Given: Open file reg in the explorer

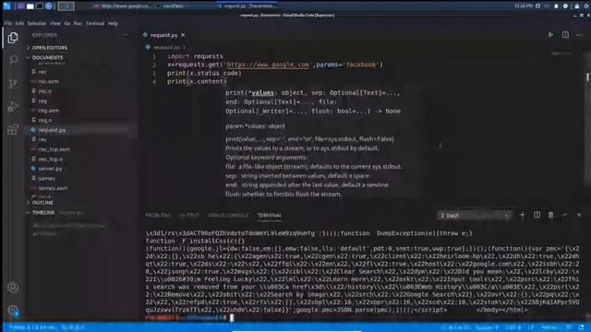Looking at the screenshot, I should click(x=42, y=101).
